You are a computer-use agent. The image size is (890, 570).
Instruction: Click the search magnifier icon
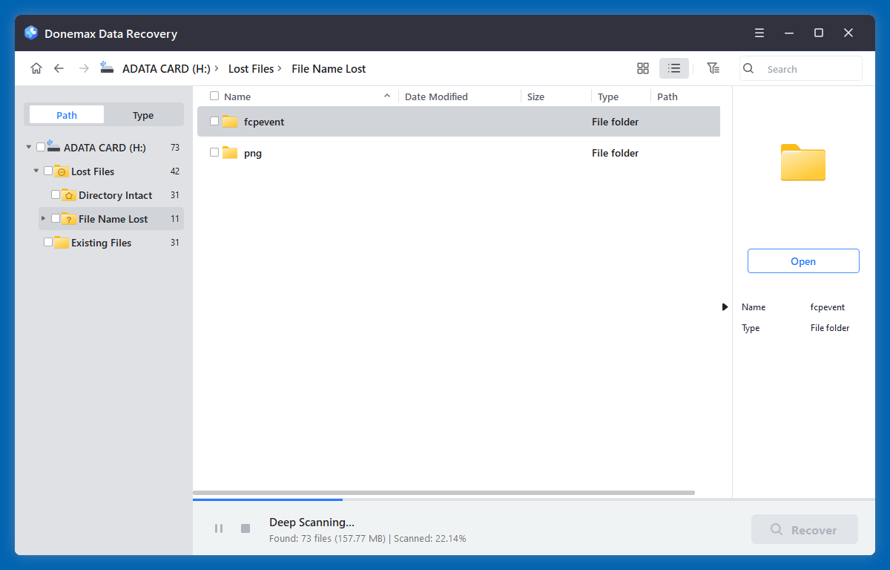pyautogui.click(x=748, y=68)
